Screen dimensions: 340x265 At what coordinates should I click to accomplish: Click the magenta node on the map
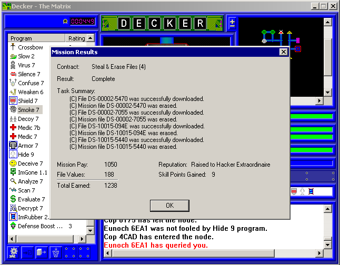pyautogui.click(x=298, y=40)
